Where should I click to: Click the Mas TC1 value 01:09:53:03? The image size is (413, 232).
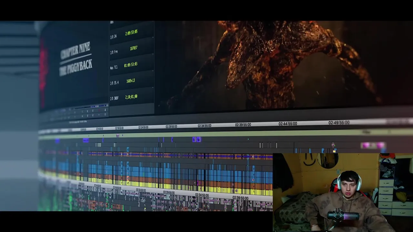tap(131, 64)
